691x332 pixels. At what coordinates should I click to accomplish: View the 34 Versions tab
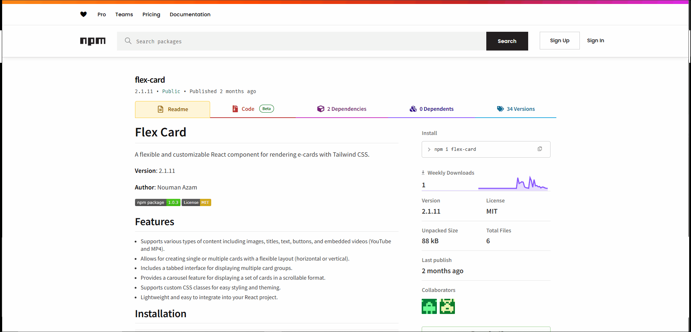pos(516,109)
